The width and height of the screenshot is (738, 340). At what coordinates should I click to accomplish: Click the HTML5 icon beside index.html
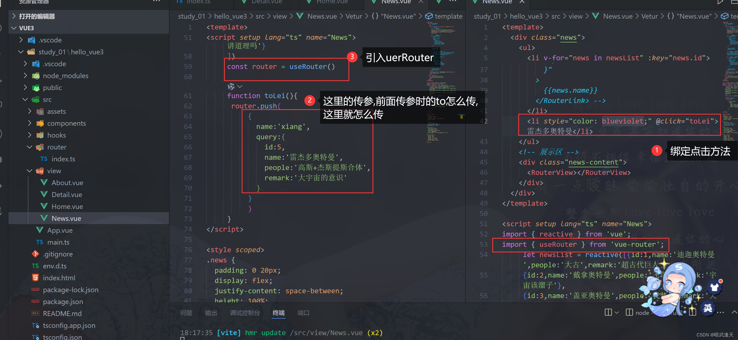[35, 278]
